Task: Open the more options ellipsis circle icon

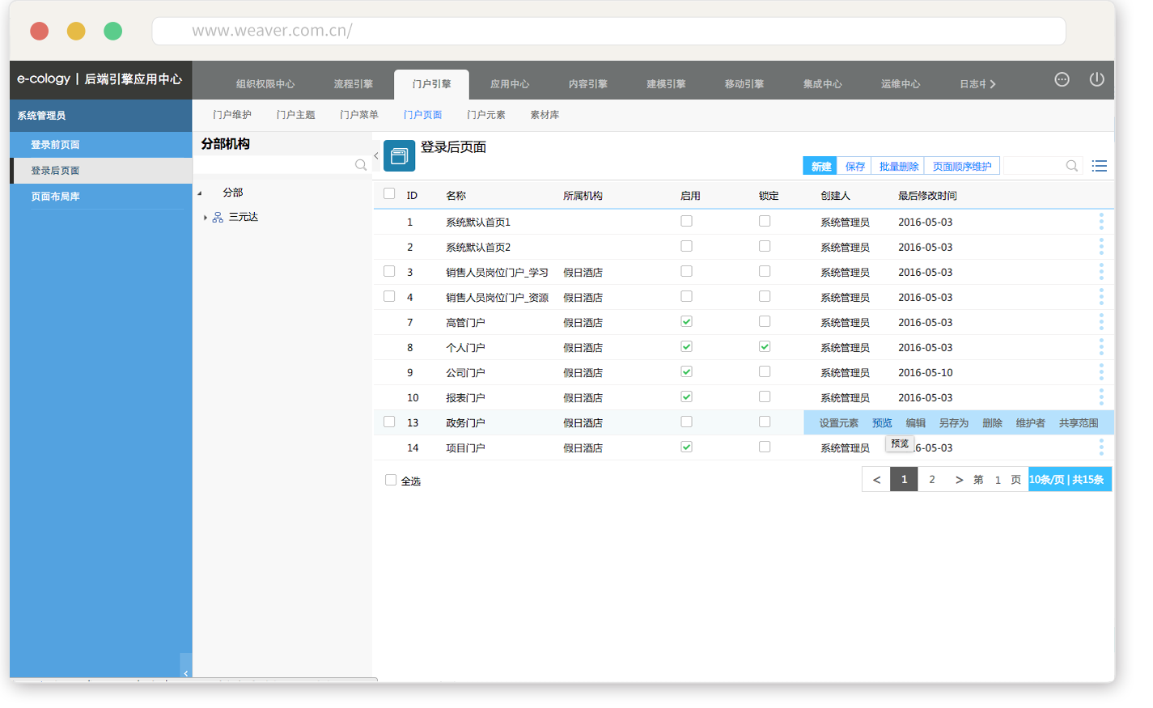Action: 1062,79
